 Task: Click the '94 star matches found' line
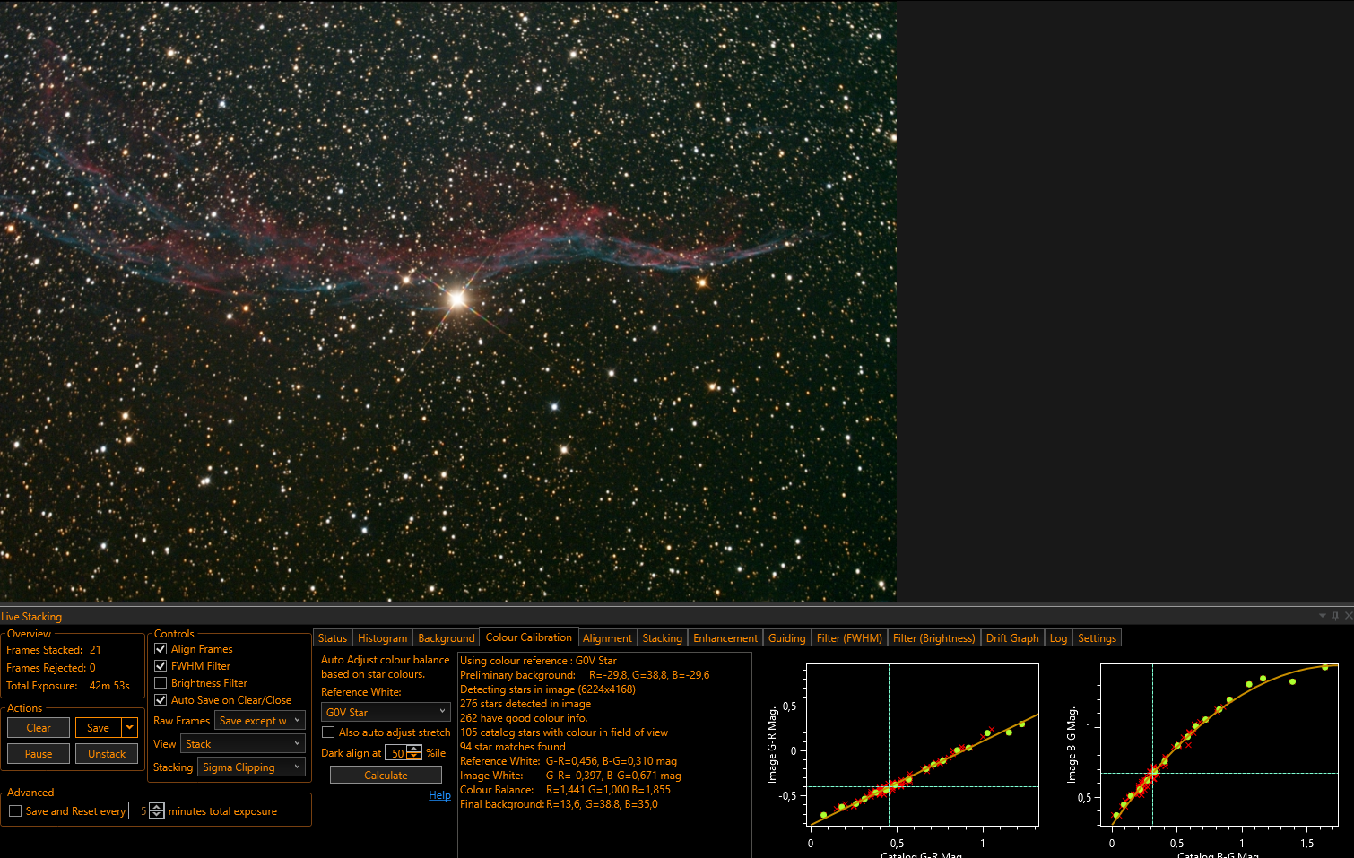click(x=513, y=747)
